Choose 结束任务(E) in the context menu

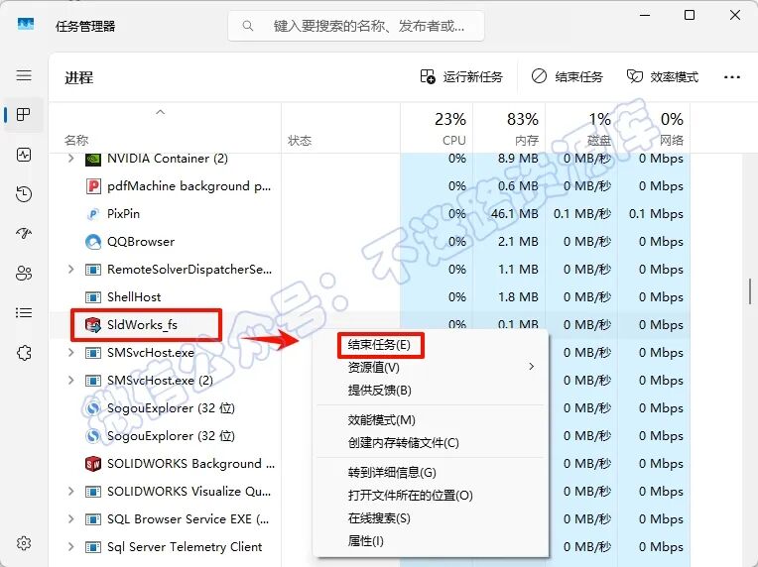coord(379,345)
